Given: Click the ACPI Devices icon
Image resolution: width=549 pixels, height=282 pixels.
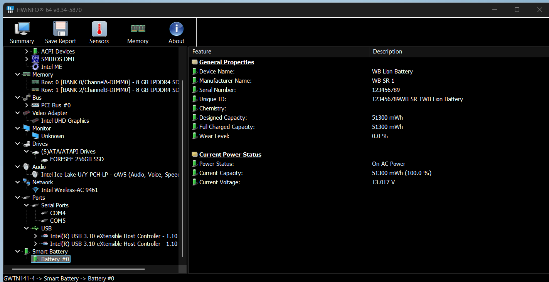Looking at the screenshot, I should 35,51.
